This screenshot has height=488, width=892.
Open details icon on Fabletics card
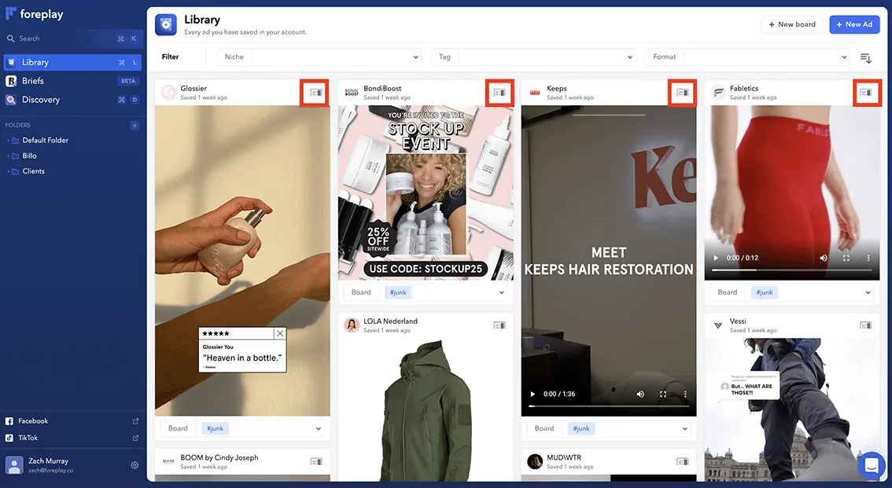click(866, 93)
